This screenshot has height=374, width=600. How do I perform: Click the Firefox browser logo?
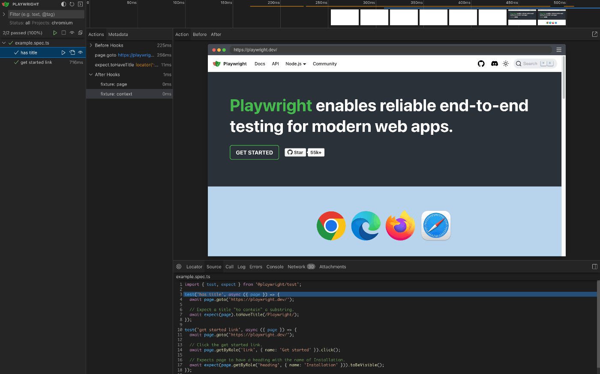[x=400, y=225]
